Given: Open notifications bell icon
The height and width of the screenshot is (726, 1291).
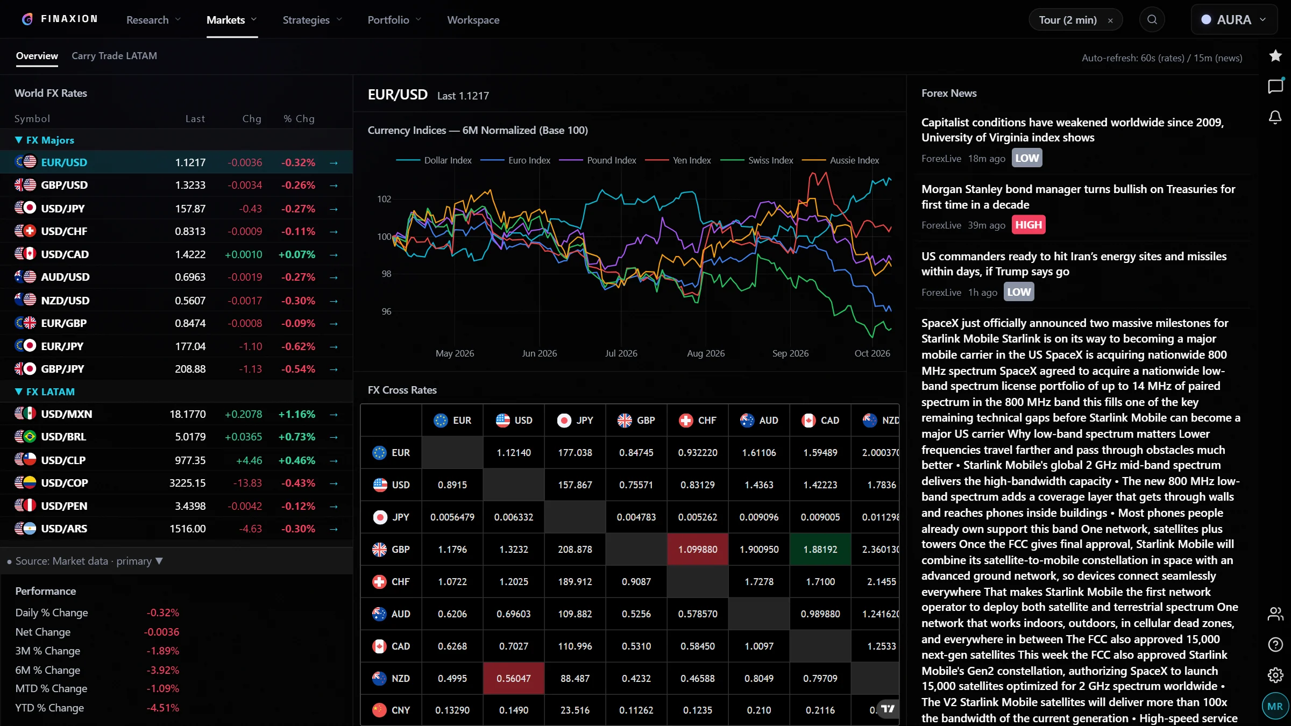Looking at the screenshot, I should (x=1275, y=117).
